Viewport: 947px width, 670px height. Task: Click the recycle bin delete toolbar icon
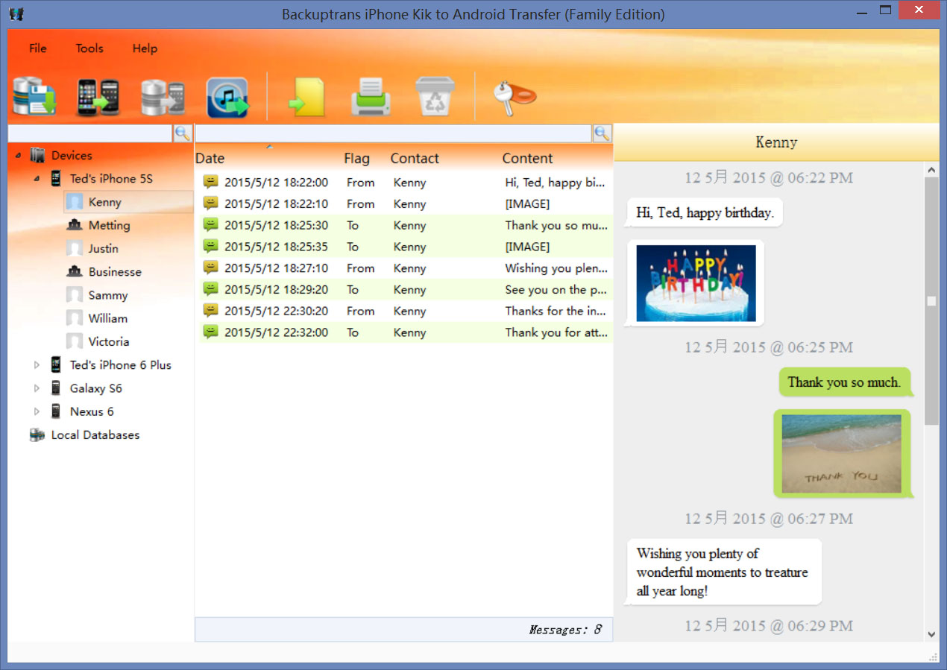[435, 98]
